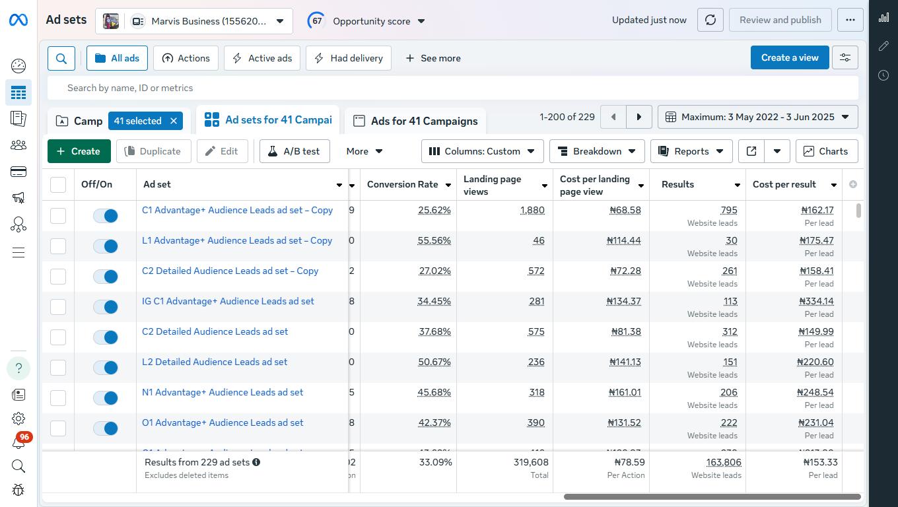Image resolution: width=898 pixels, height=507 pixels.
Task: Turn off O1 Advantage+ Audience Leads toggle
Action: pos(106,428)
